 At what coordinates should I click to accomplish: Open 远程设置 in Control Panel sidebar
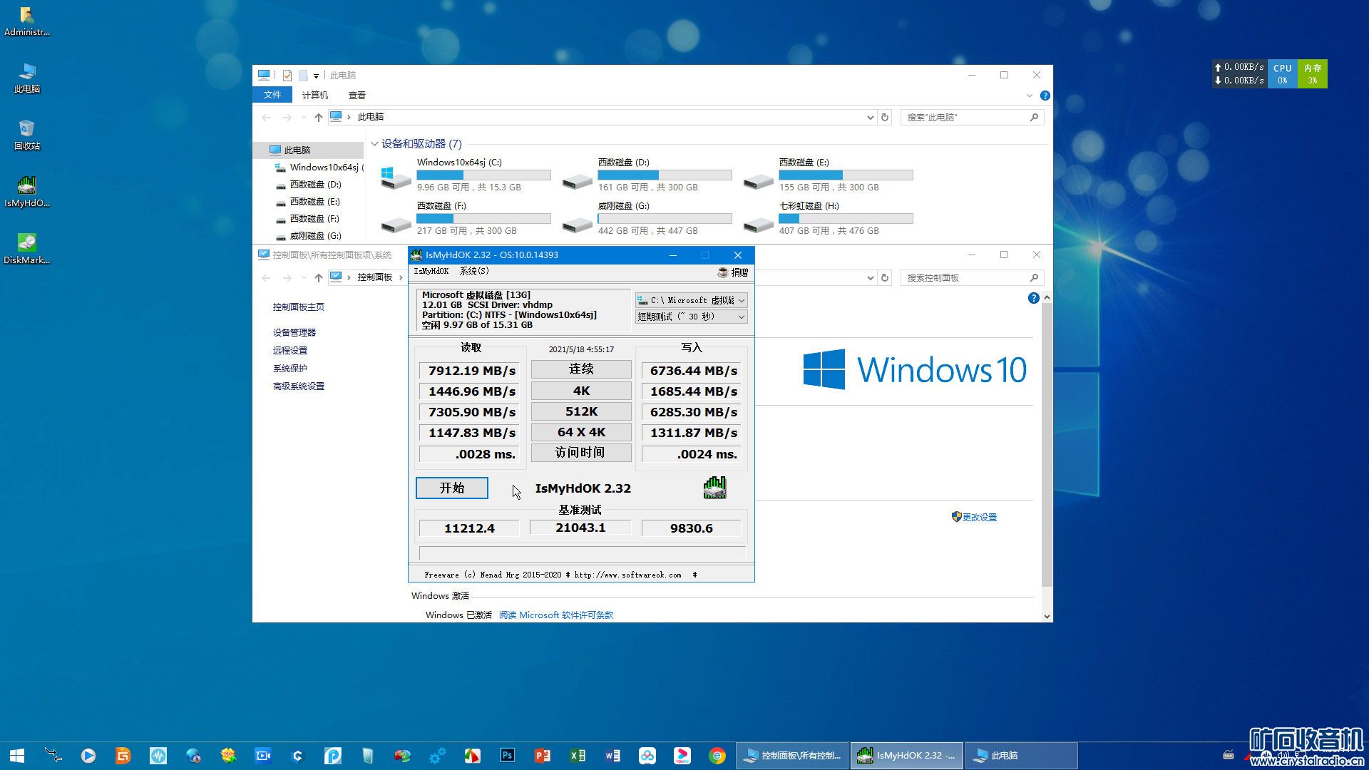(290, 350)
